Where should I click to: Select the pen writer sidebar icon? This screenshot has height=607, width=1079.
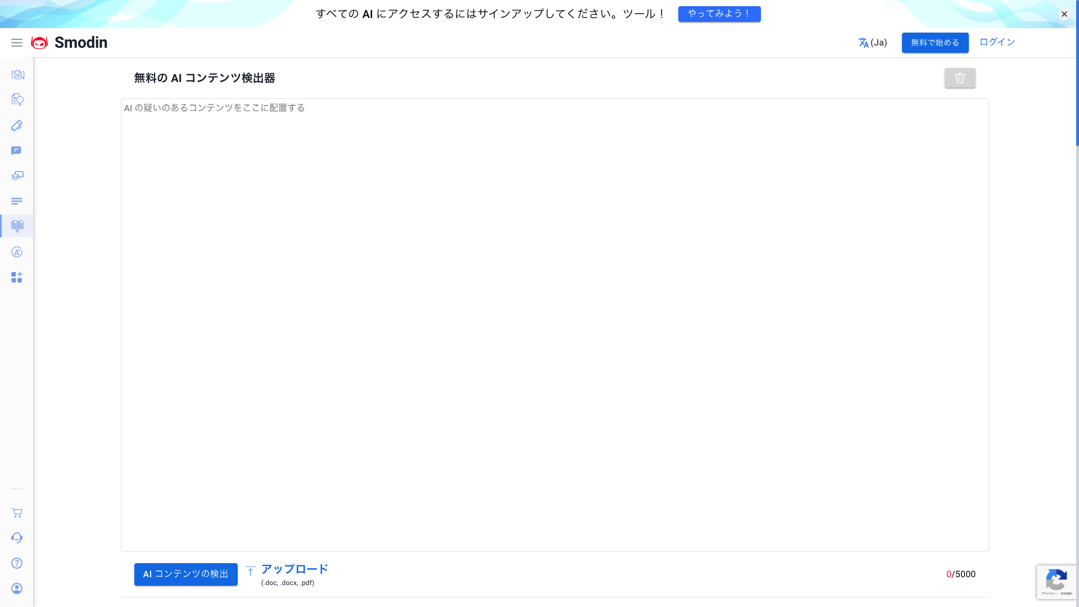17,125
